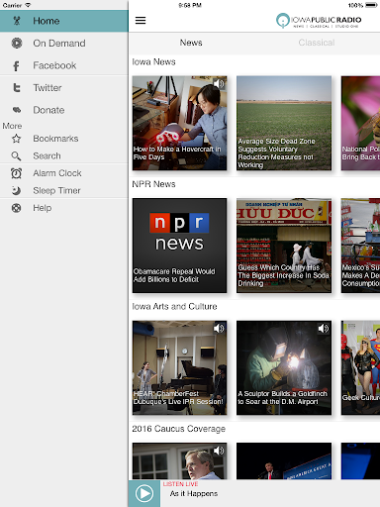The image size is (380, 507).
Task: Open the Obamacare Repeal NPR news story
Action: click(x=179, y=246)
